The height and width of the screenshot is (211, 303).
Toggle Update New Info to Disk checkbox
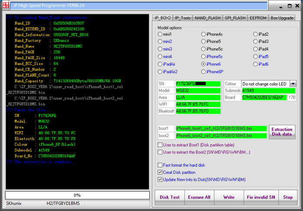point(161,179)
